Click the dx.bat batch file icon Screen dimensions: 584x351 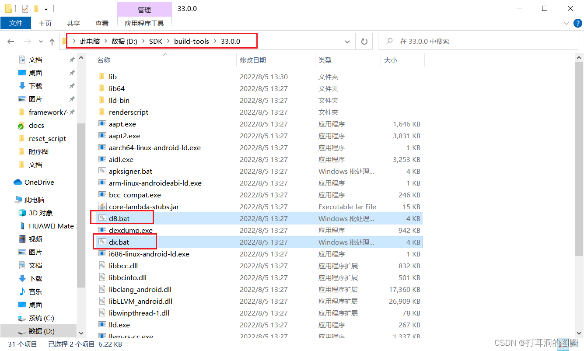[x=102, y=242]
